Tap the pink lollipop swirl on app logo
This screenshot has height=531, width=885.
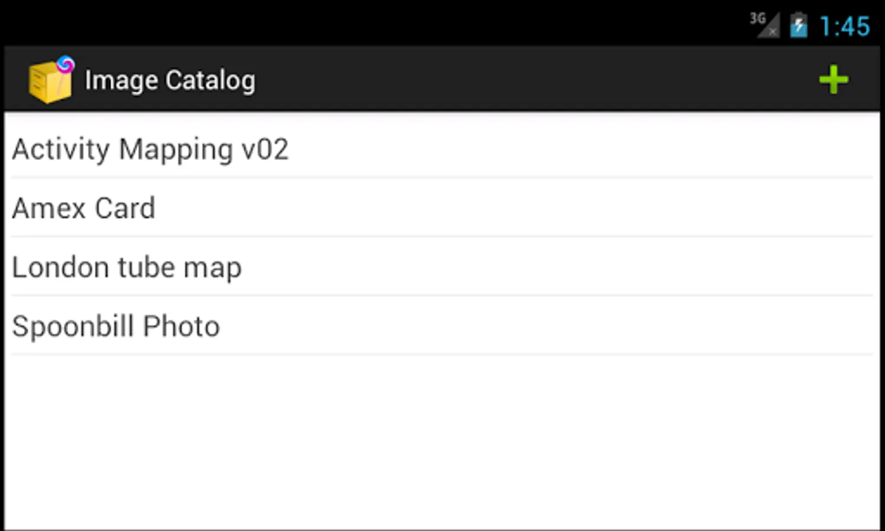click(65, 64)
